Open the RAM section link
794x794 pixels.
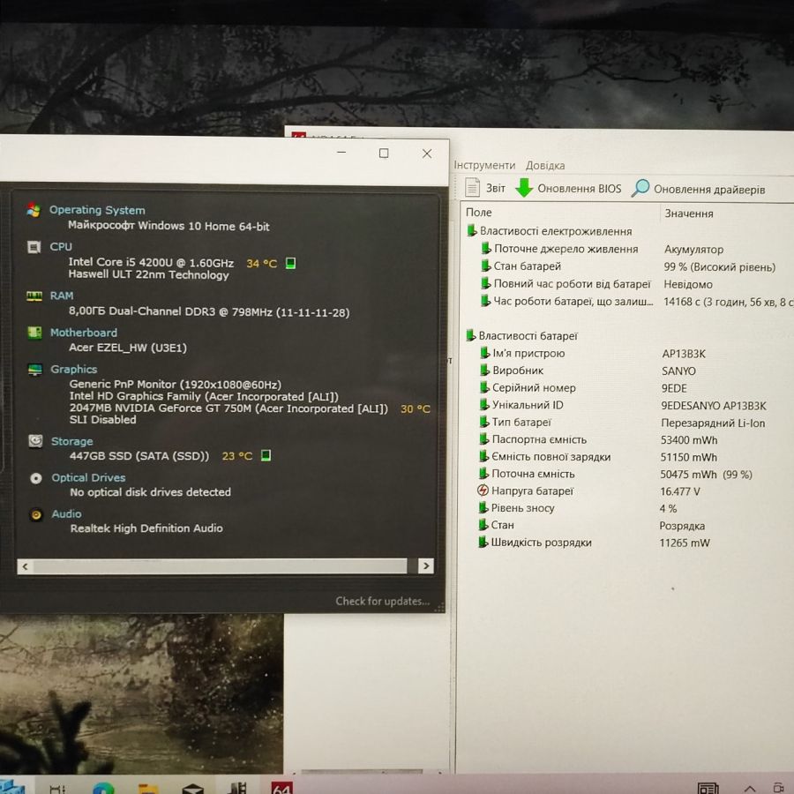click(62, 296)
